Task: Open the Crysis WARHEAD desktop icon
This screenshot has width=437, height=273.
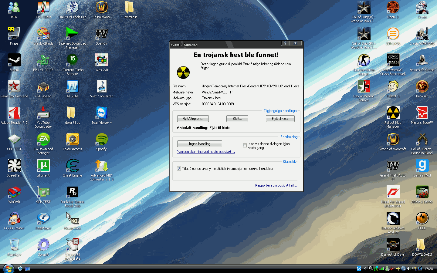Action: click(422, 36)
